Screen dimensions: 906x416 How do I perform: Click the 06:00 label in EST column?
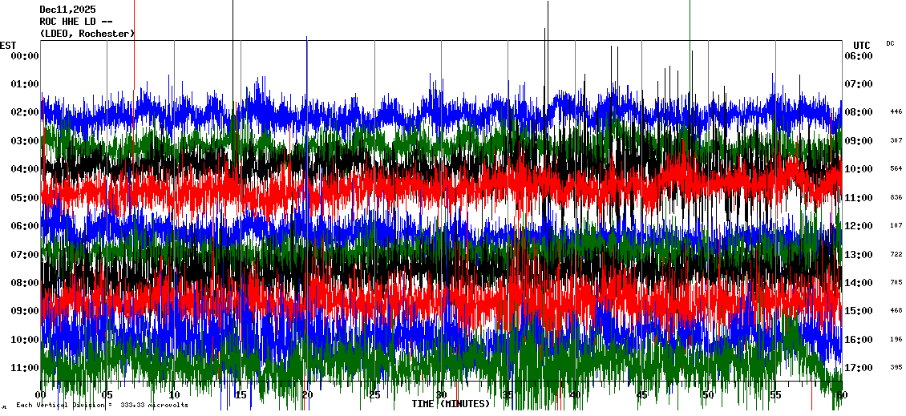[25, 226]
